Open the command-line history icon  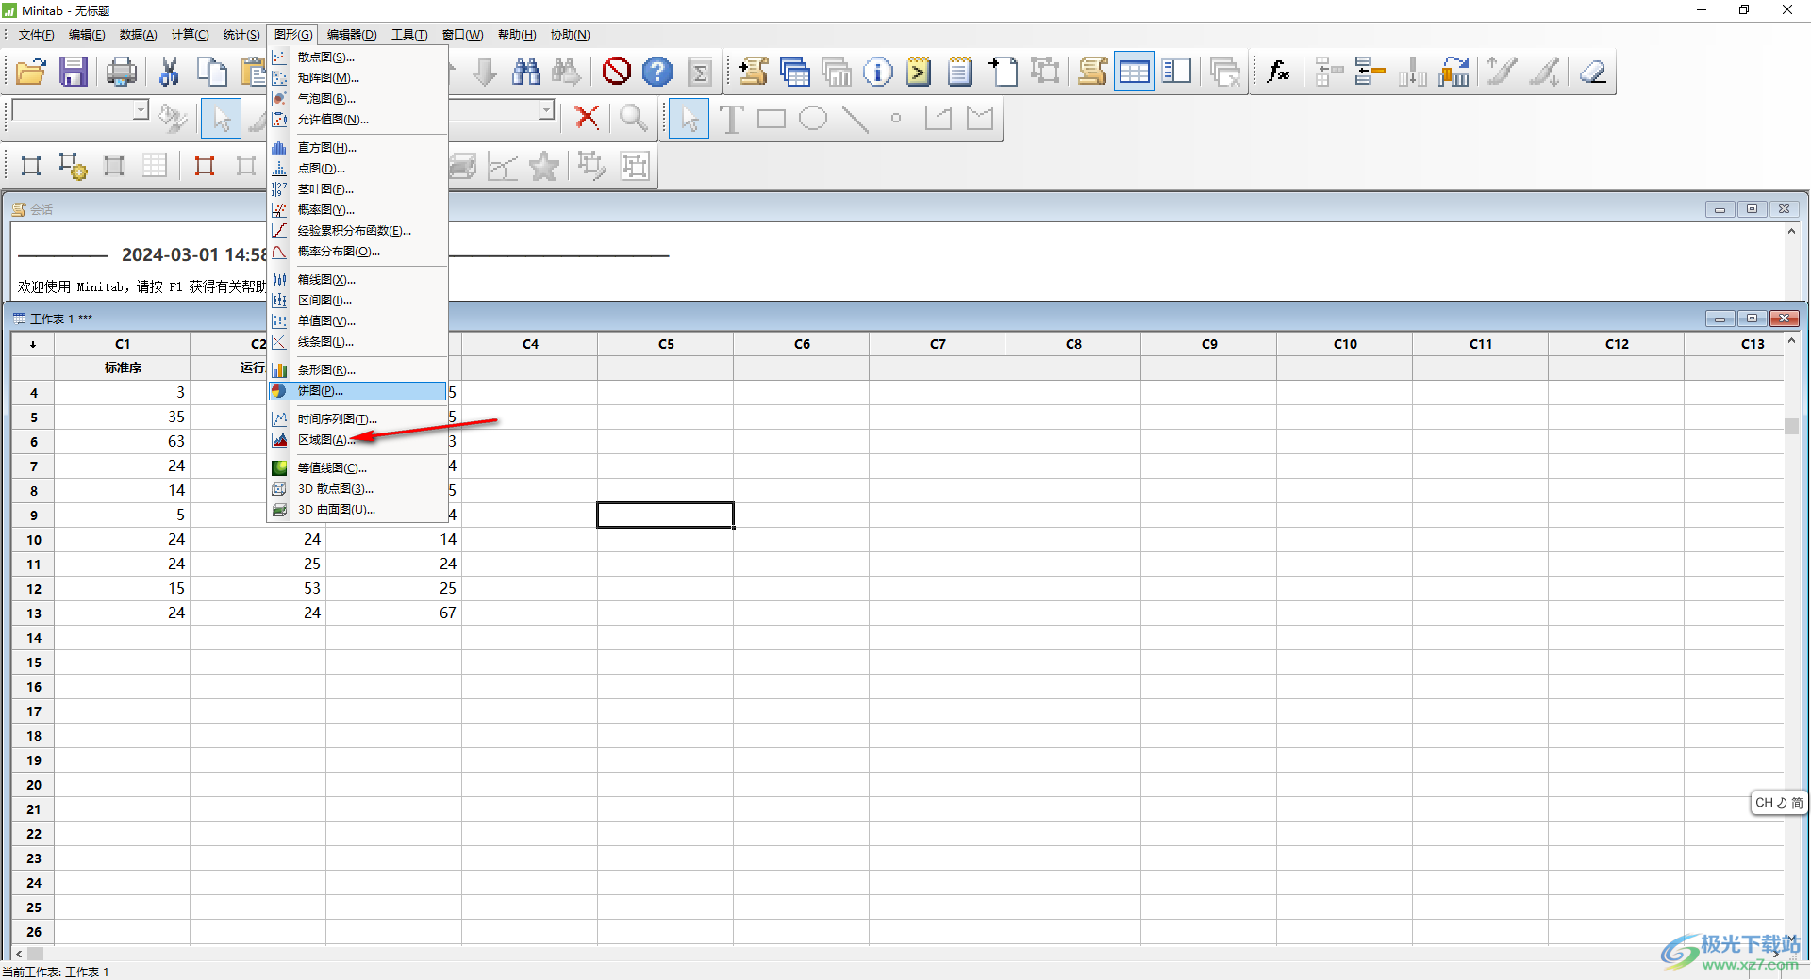[x=919, y=72]
